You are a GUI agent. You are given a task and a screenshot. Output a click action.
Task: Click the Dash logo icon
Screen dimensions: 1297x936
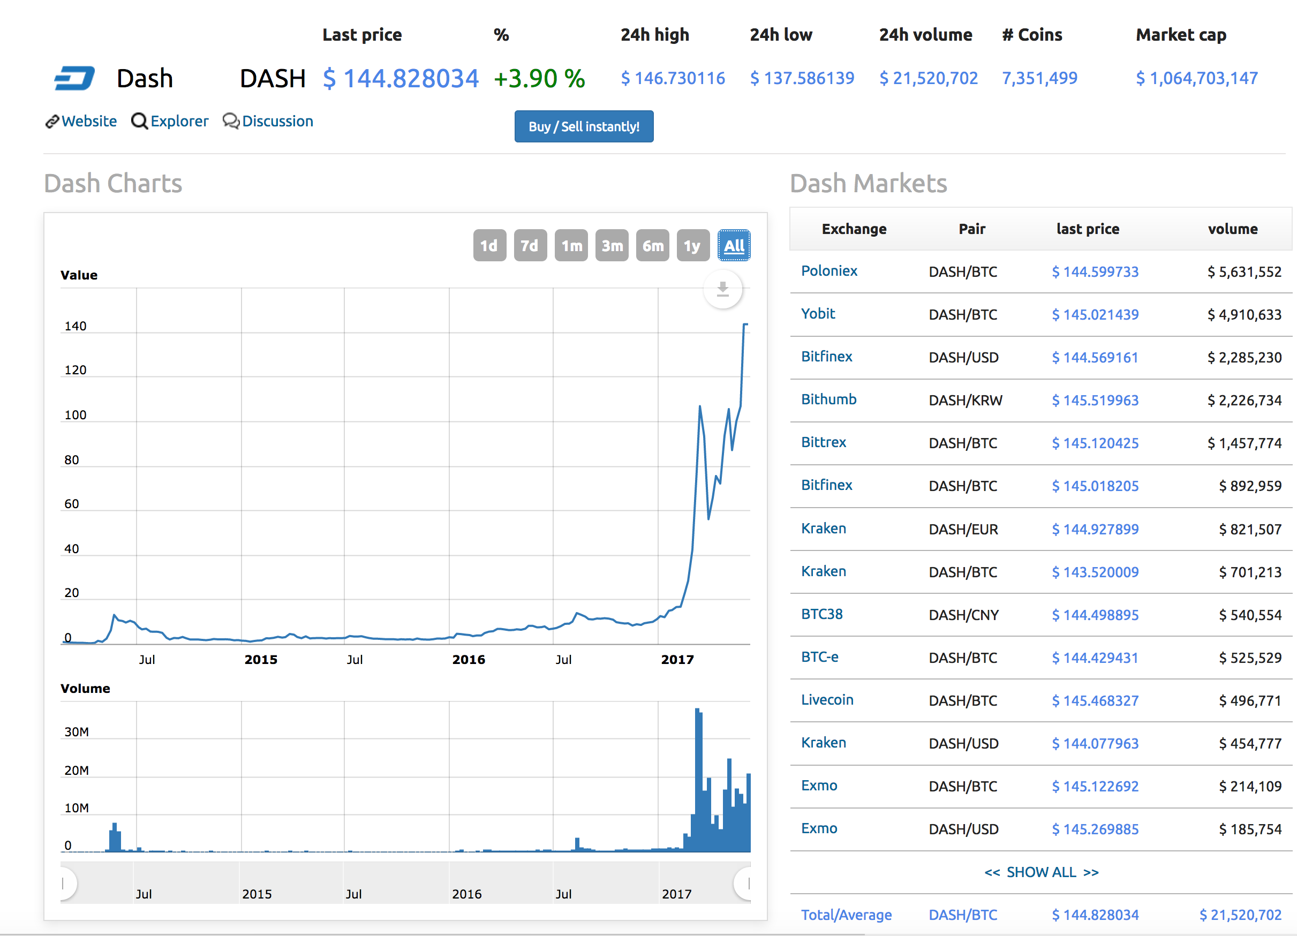click(74, 78)
